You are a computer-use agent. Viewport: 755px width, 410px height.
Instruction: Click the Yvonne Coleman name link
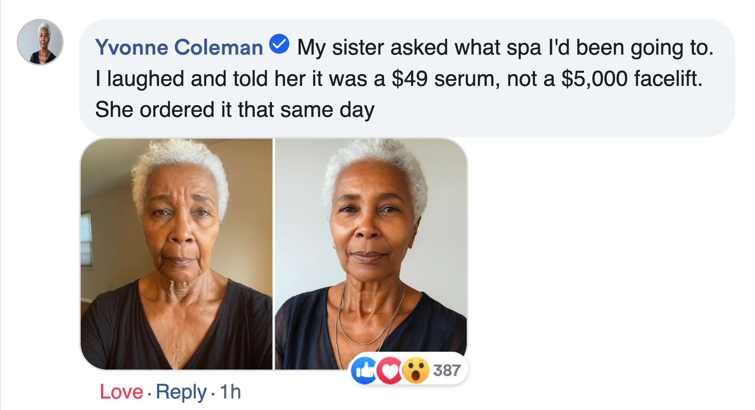(x=179, y=47)
